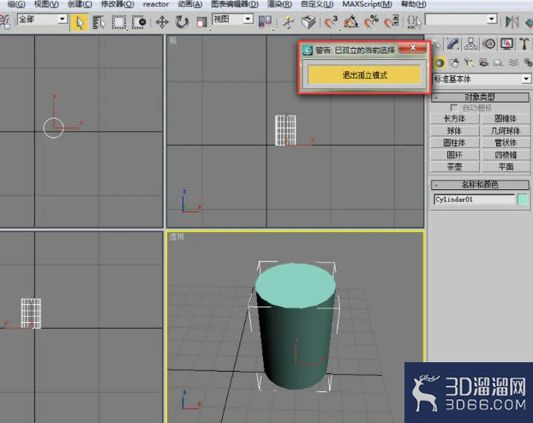Screen dimensions: 533x423
Task: Switch to the Motion panel tab
Action: pos(489,45)
